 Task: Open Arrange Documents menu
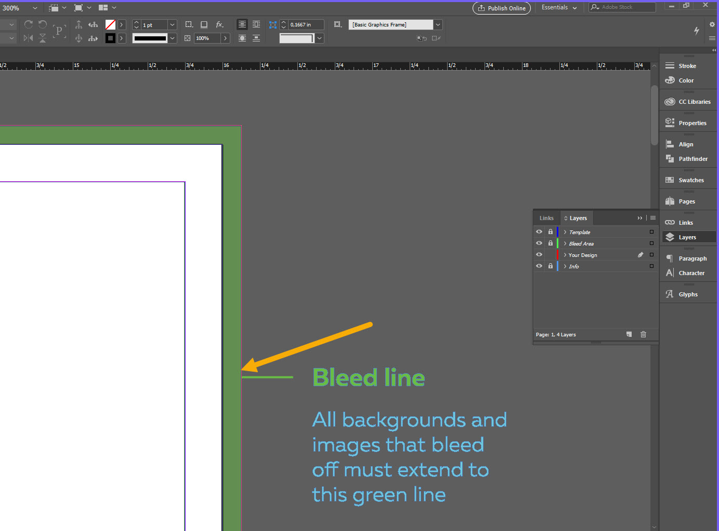point(107,8)
